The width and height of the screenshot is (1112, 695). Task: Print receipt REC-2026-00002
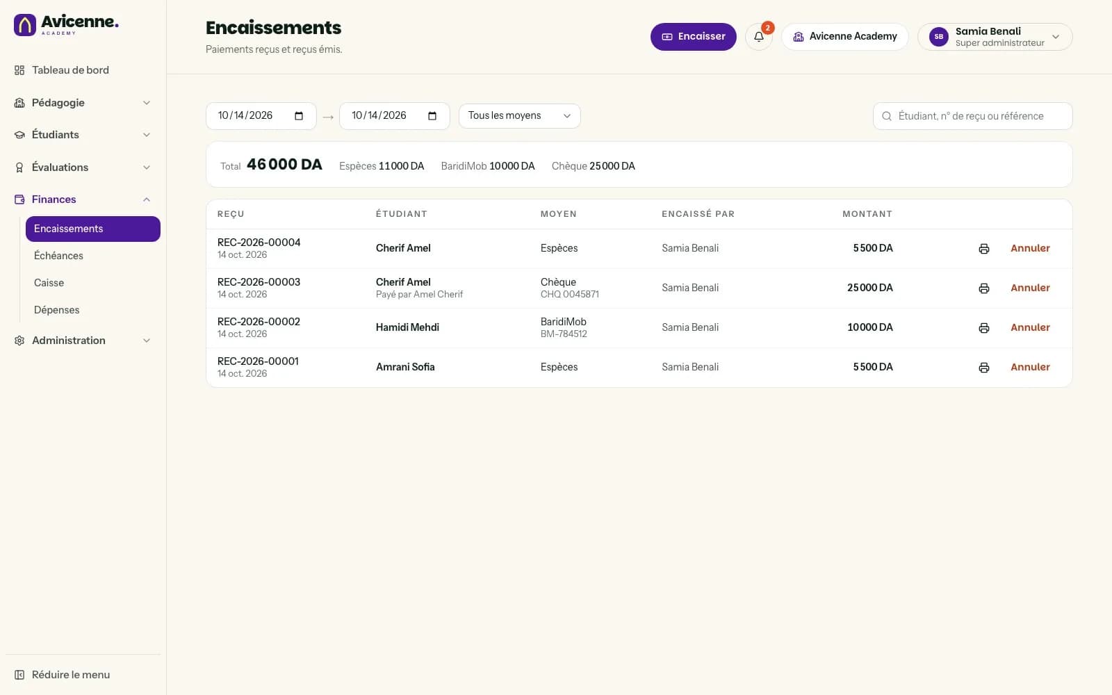pos(984,328)
